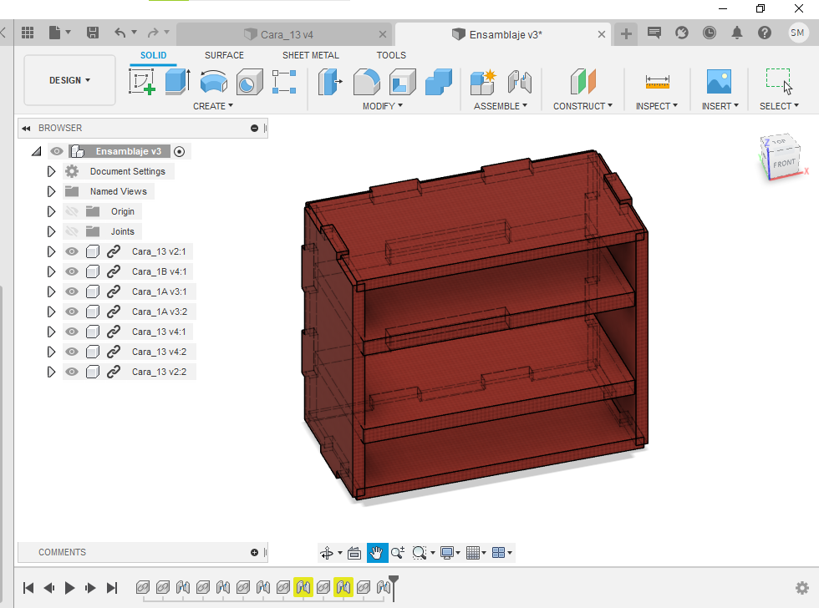The height and width of the screenshot is (608, 819).
Task: Expand the Named Views node
Action: click(51, 191)
